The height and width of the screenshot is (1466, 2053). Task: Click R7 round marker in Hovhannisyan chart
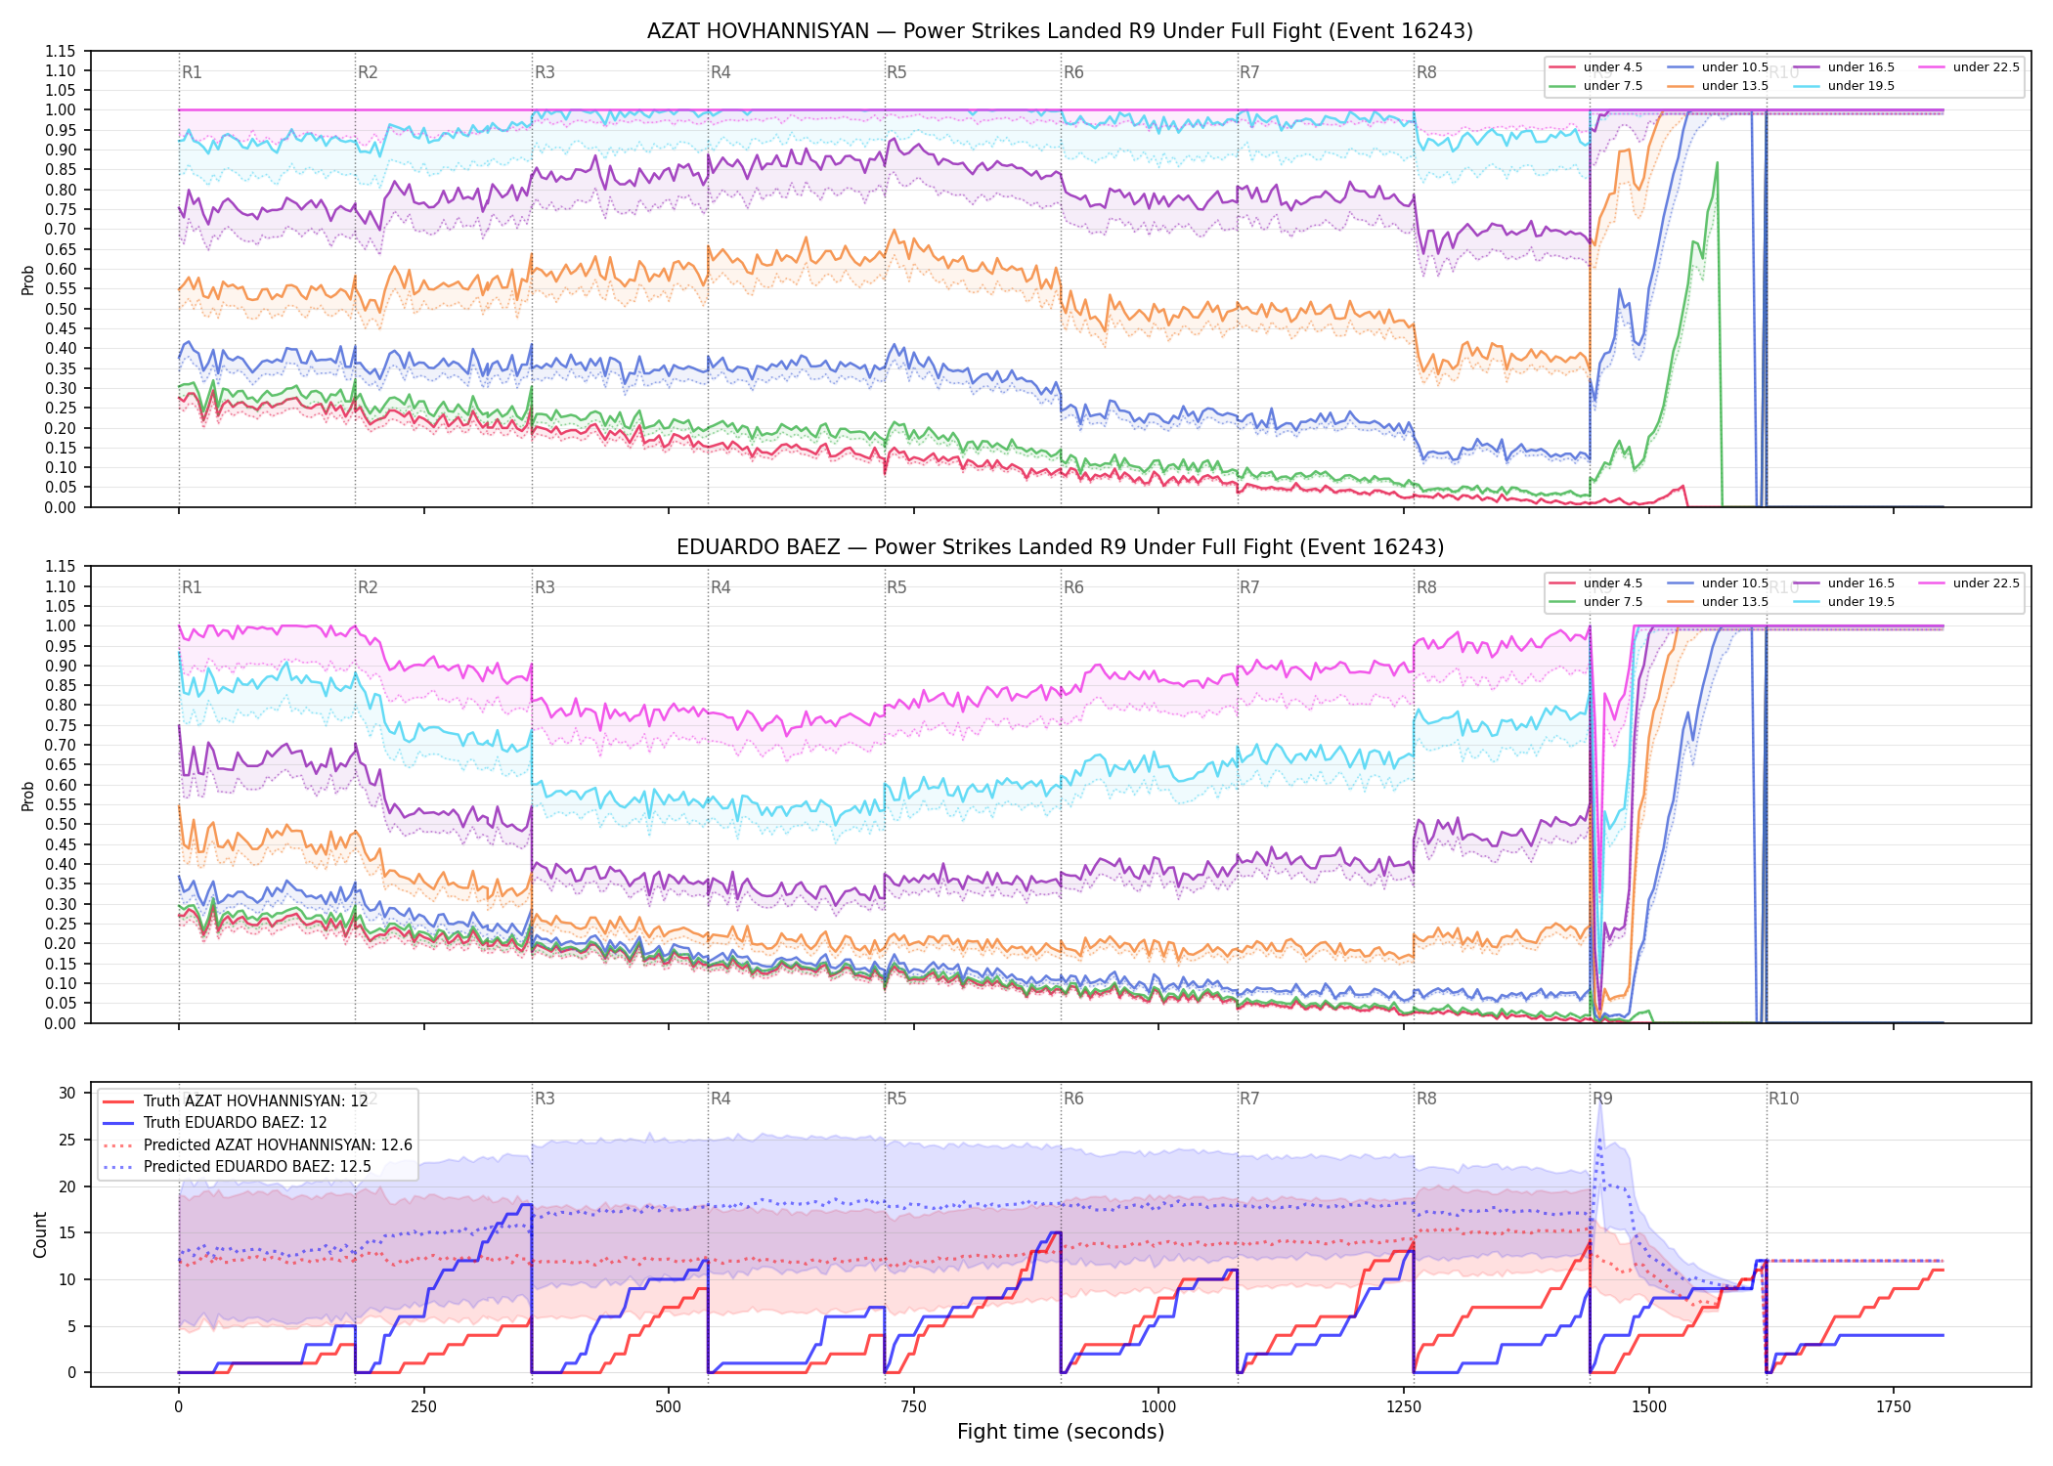point(1249,72)
